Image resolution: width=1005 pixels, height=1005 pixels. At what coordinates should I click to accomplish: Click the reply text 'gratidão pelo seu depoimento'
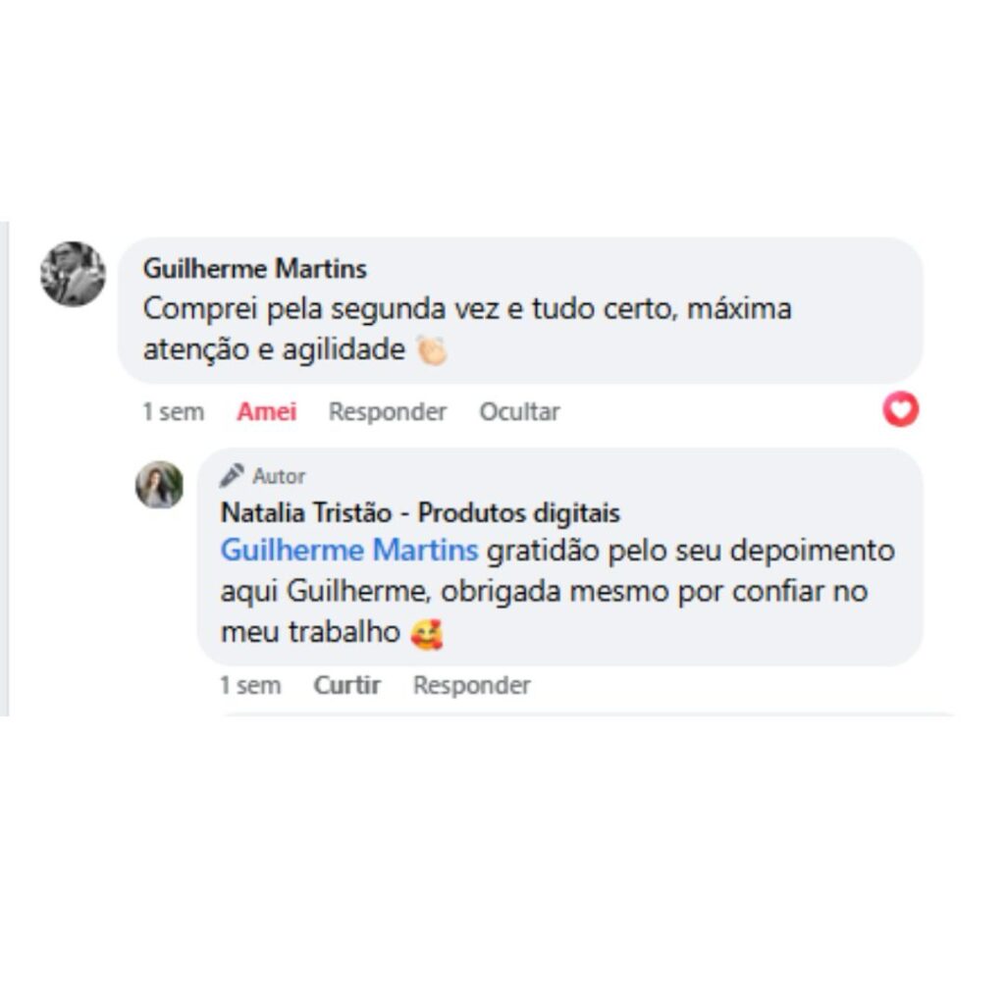[691, 550]
